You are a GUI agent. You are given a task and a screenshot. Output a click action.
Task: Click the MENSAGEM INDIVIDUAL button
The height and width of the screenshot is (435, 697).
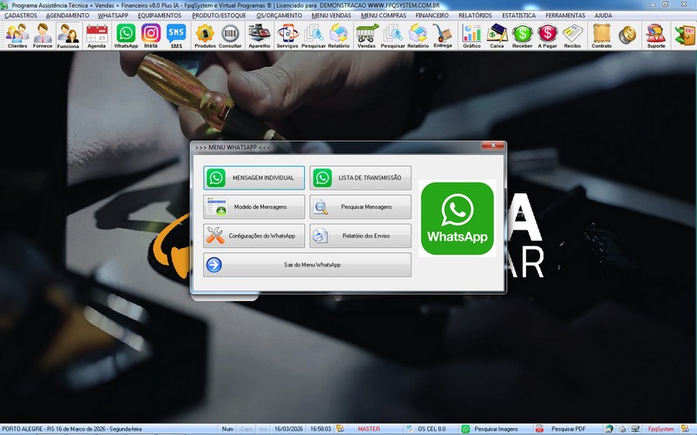[x=254, y=177]
